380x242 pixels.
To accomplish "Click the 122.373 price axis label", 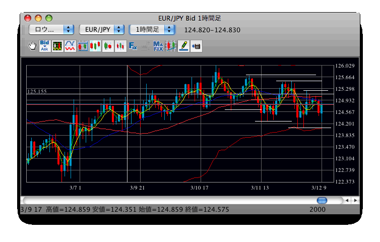I will pos(345,181).
